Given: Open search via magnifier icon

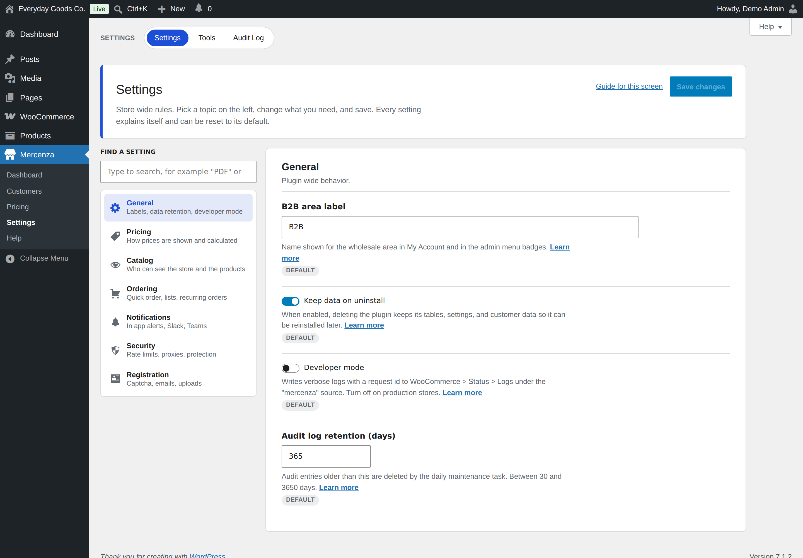Looking at the screenshot, I should (118, 9).
